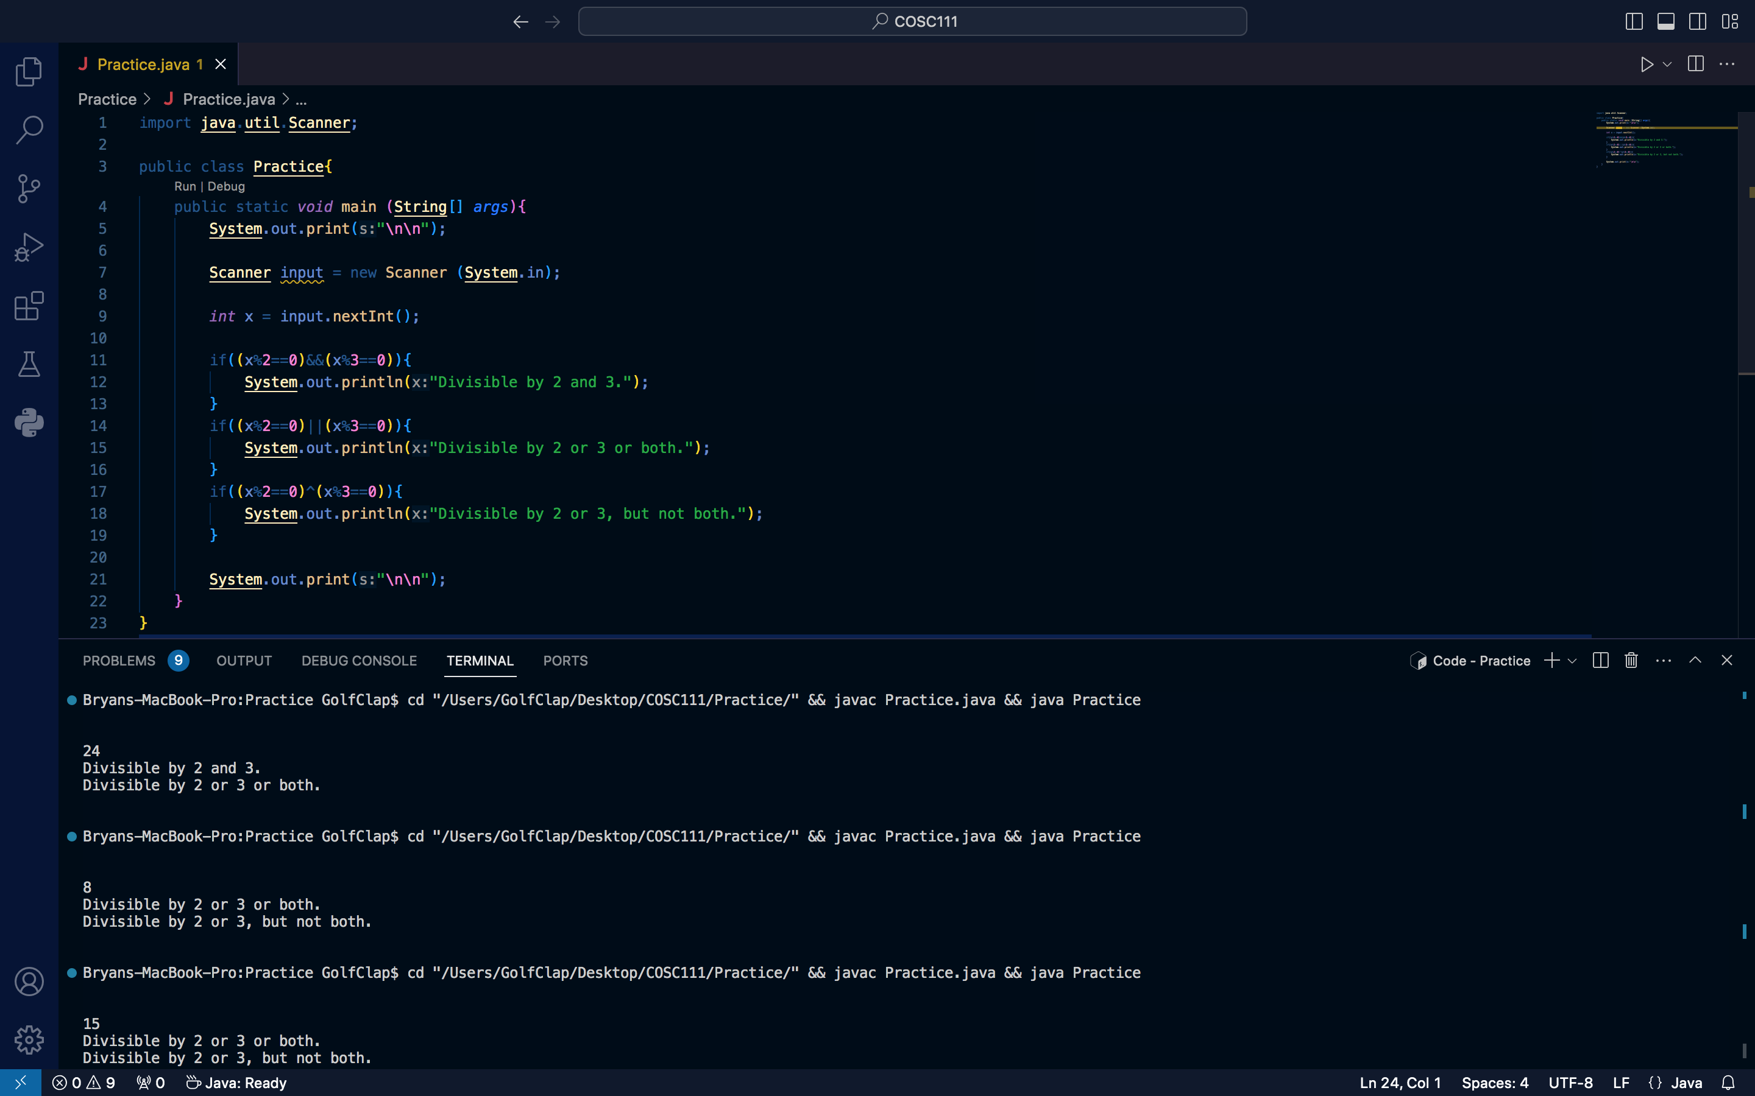Open run options dropdown arrow
1755x1096 pixels.
coord(1667,65)
